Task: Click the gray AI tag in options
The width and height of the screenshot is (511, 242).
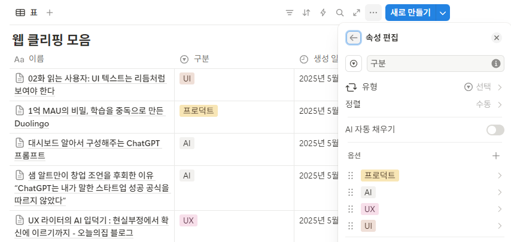Action: (368, 192)
